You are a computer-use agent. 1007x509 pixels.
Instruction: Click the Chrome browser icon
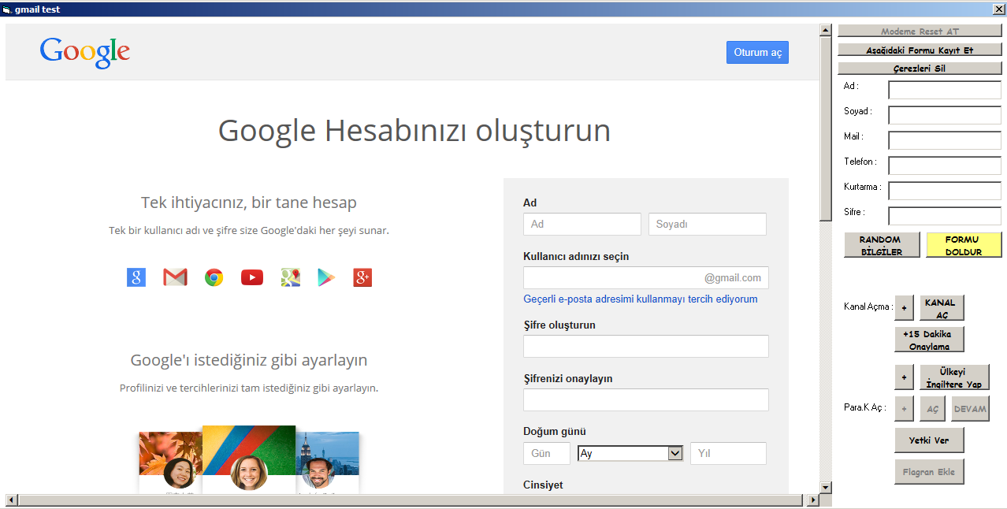tap(214, 277)
